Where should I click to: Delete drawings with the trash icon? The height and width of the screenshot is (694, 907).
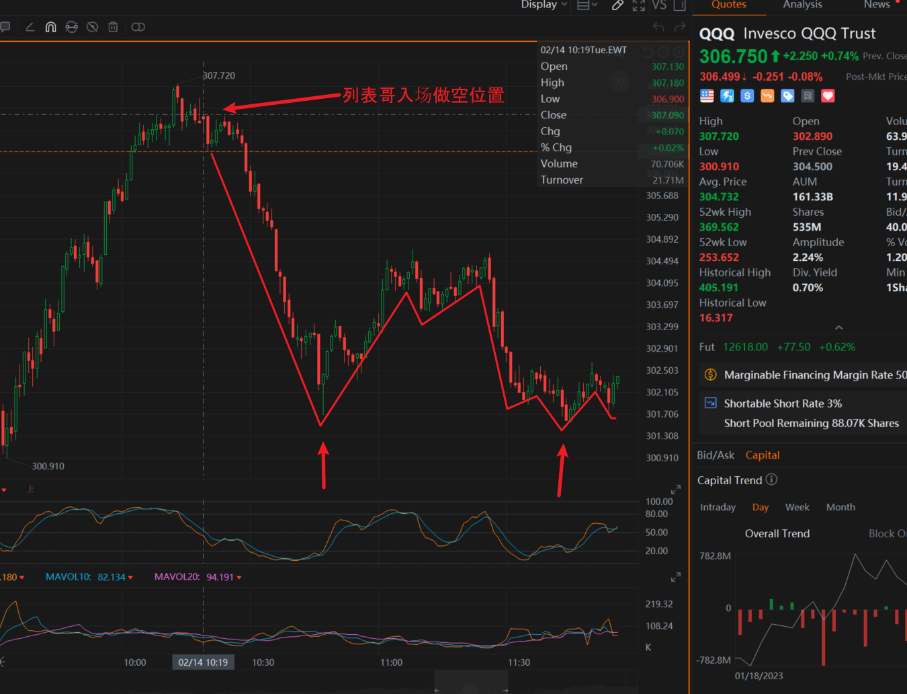click(113, 27)
